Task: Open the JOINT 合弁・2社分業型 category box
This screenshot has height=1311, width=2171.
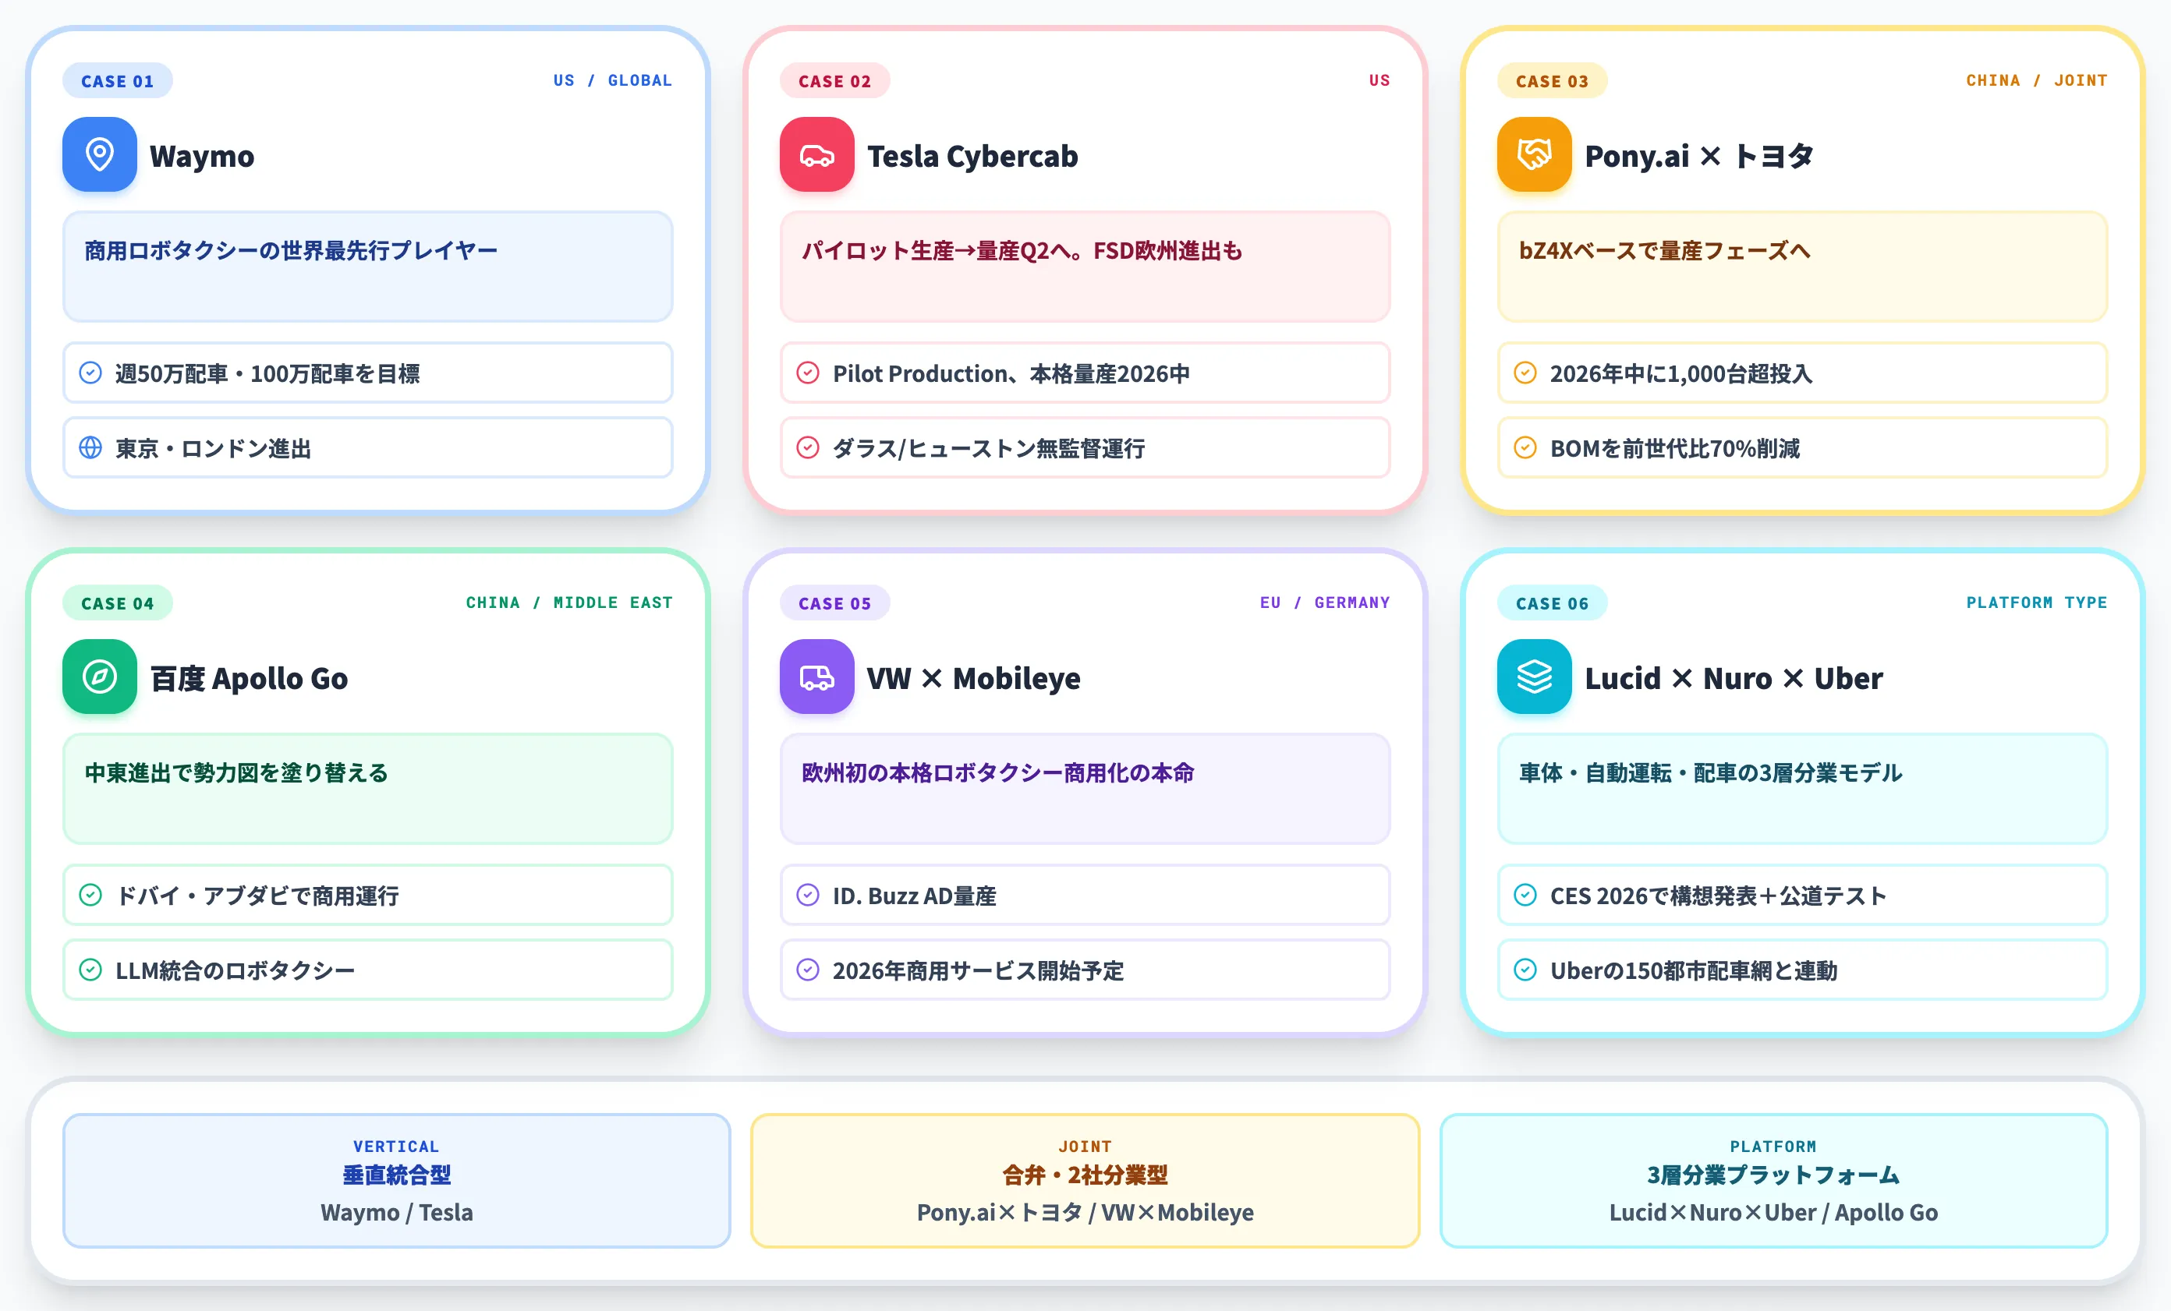Action: point(1085,1180)
